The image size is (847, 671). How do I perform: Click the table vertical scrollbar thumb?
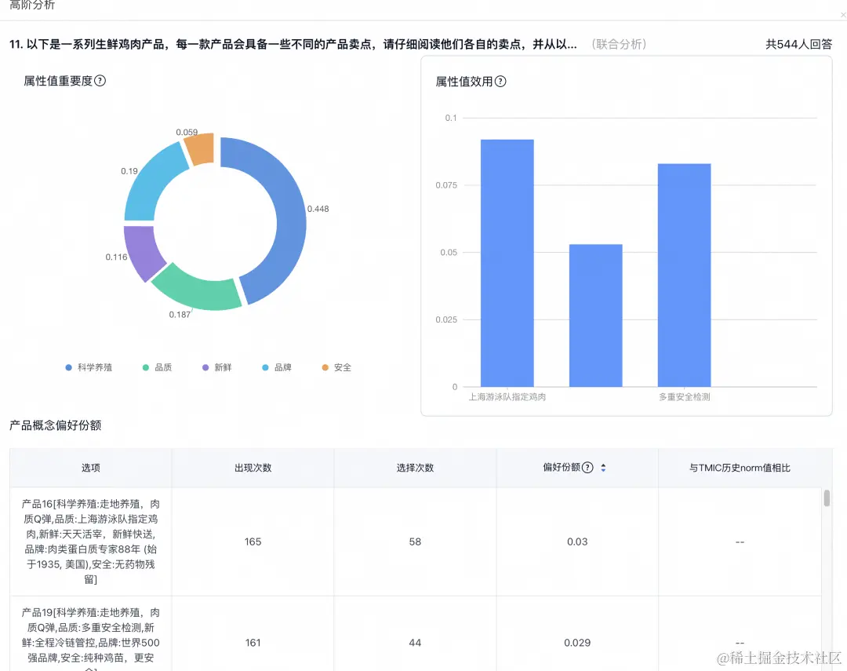(x=827, y=498)
